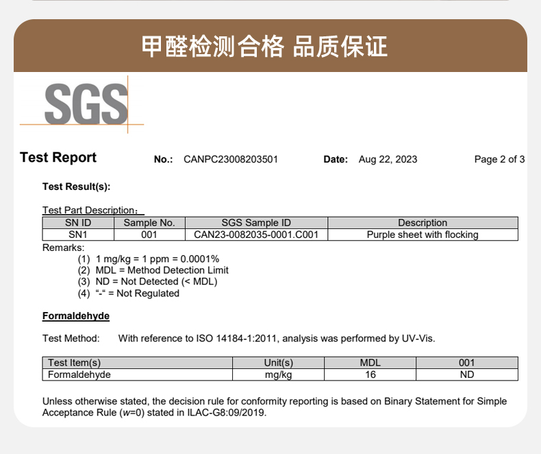Click the underlined 'Formaldehyde' section heading

click(x=76, y=315)
